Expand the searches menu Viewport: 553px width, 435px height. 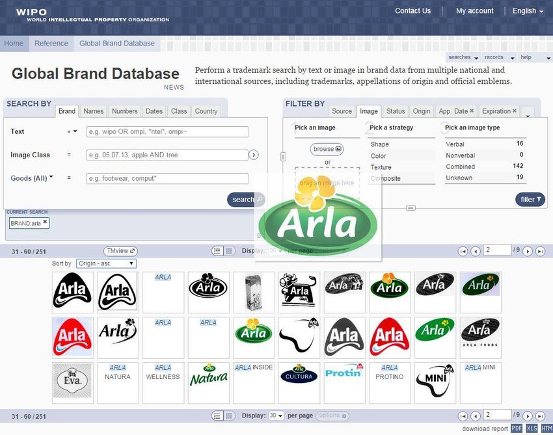pos(463,57)
